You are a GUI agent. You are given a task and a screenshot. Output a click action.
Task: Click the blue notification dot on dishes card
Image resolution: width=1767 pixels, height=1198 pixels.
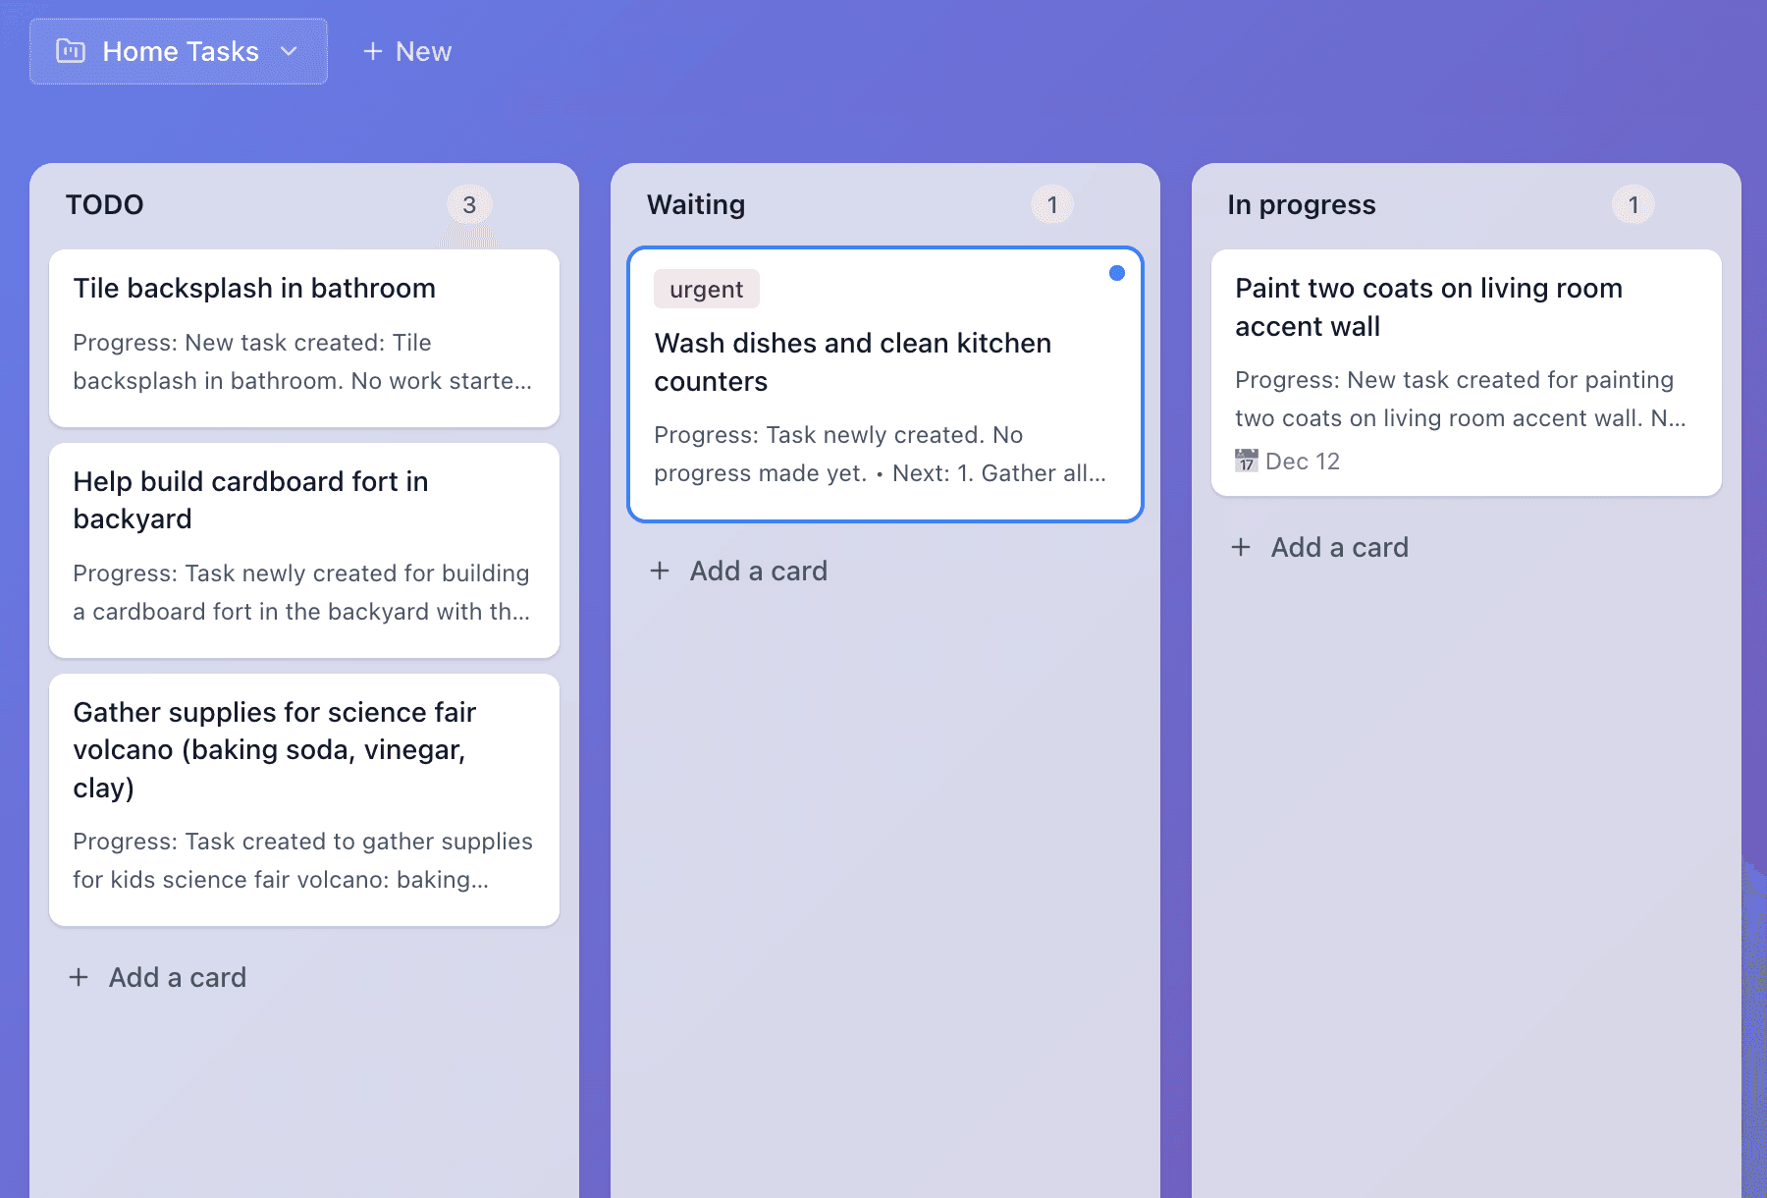[x=1117, y=273]
